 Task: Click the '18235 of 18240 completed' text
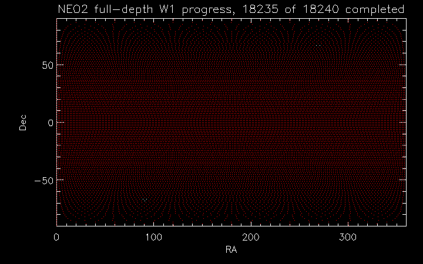click(323, 9)
